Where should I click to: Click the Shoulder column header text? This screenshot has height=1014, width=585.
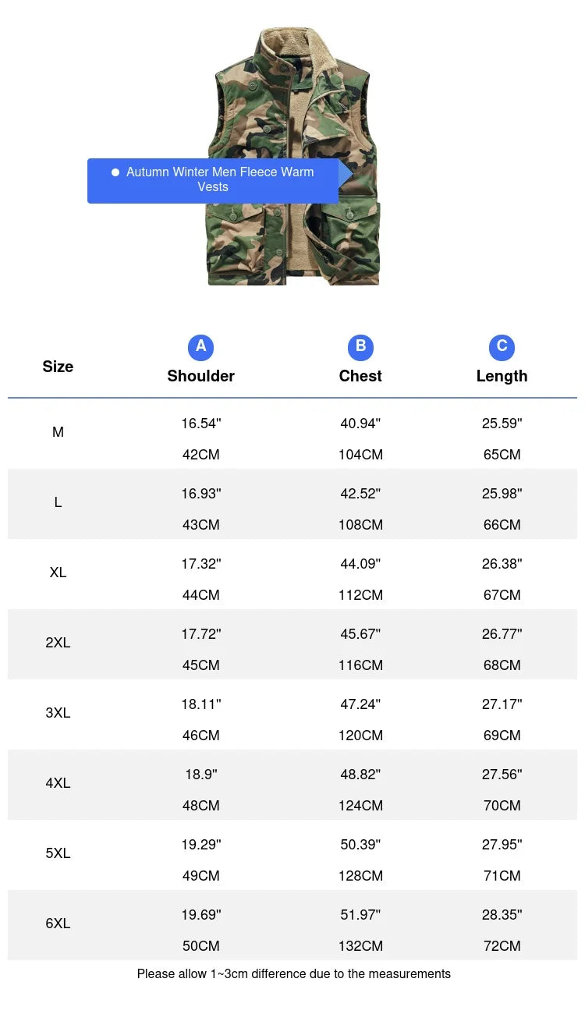click(200, 376)
